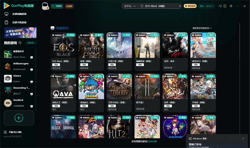Viewport: 250px width, 148px height.
Task: Click 点击反馈 feedback link
Action: 152,141
